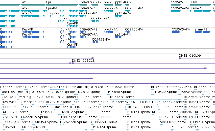Click EST LP15840.5prime
The image size is (215, 131).
pyautogui.click(x=119, y=92)
